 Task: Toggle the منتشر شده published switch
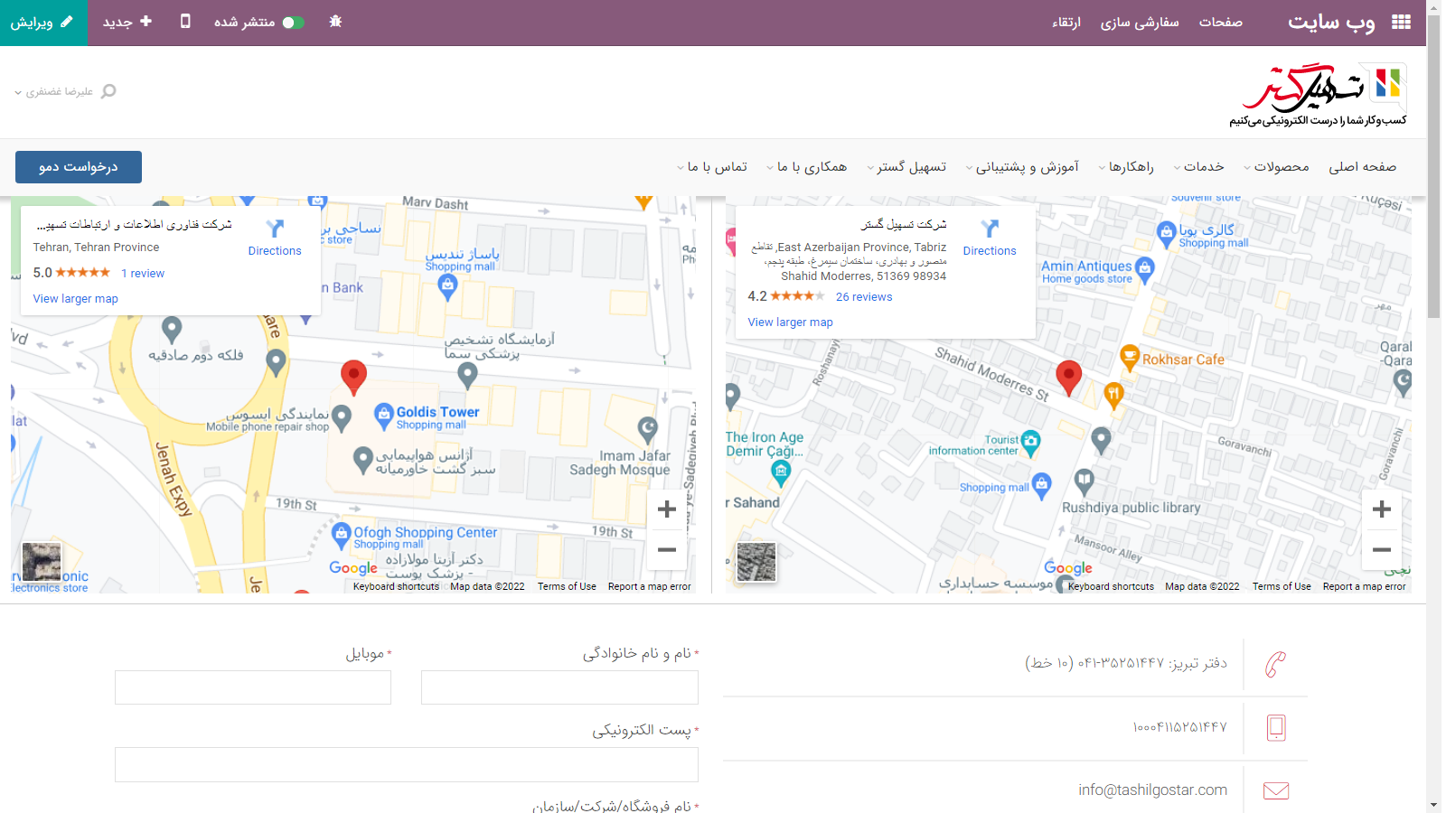[x=293, y=23]
